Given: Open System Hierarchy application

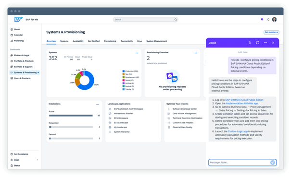Looking at the screenshot, I should (x=122, y=132).
